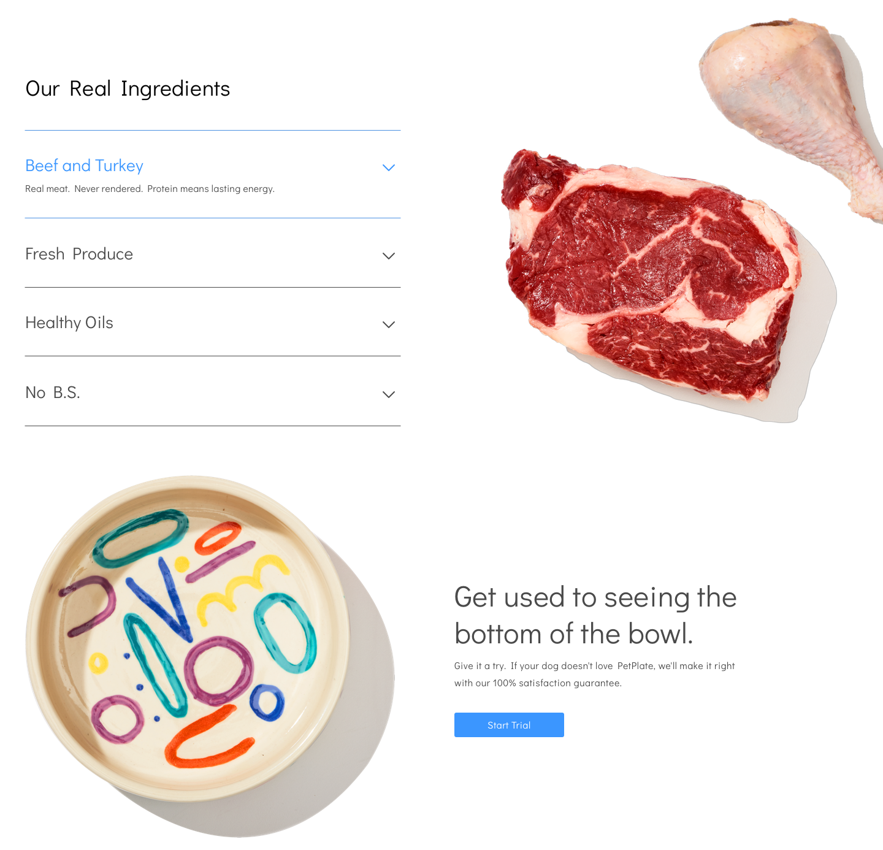Expand the Fresh Produce section
The height and width of the screenshot is (850, 883).
point(213,254)
